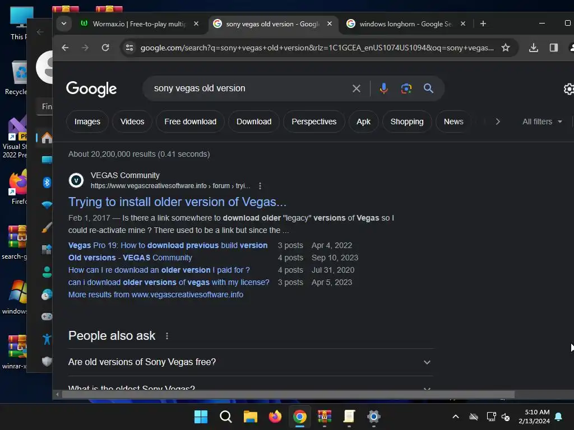The height and width of the screenshot is (430, 574).
Task: Apply the Free download filter chip
Action: point(191,121)
